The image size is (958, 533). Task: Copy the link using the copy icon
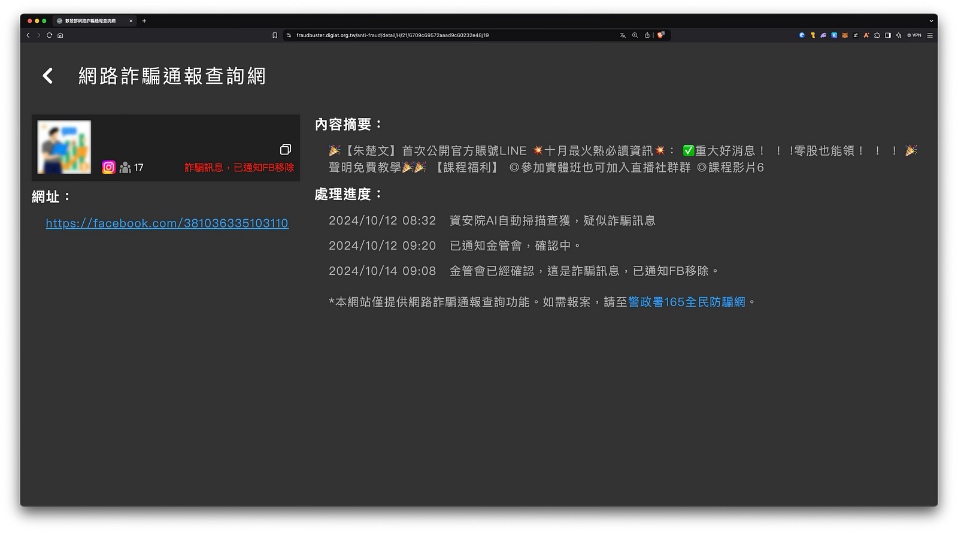(x=286, y=149)
